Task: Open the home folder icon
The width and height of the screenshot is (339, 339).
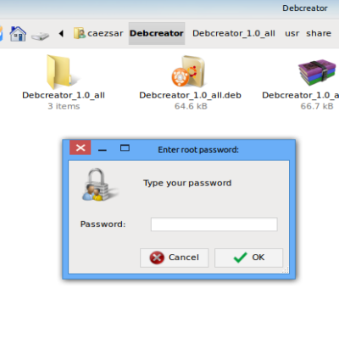Action: [18, 34]
